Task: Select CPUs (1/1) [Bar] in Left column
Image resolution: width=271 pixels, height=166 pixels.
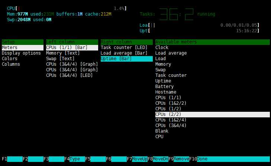Action: (72, 48)
